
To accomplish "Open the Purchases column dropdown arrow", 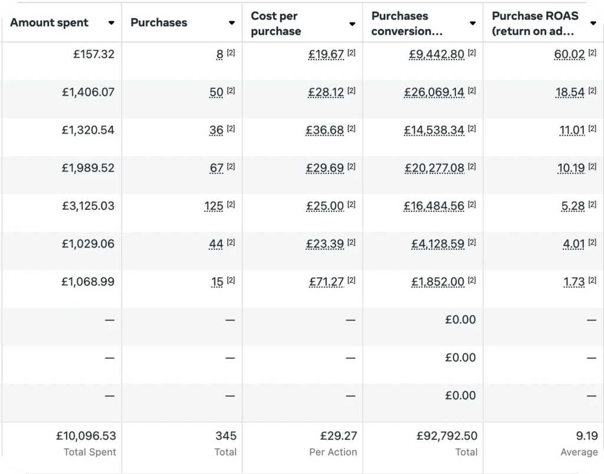I will [232, 23].
